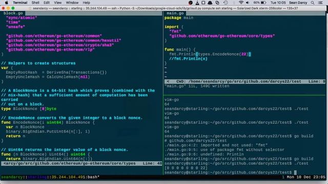Click the line 'package main'
The image size is (328, 184).
[x=179, y=18]
